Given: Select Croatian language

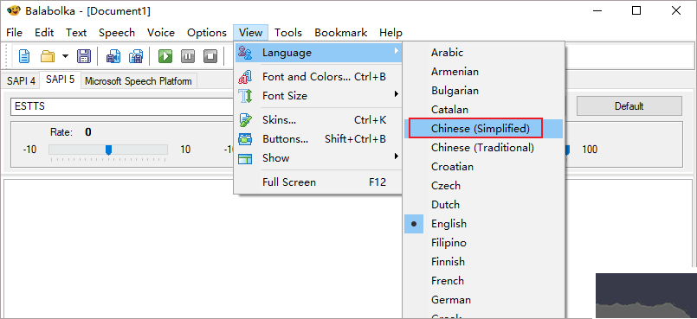Looking at the screenshot, I should pos(484,167).
